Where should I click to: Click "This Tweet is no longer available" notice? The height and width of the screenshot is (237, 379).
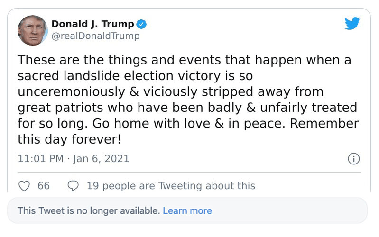coord(88,210)
